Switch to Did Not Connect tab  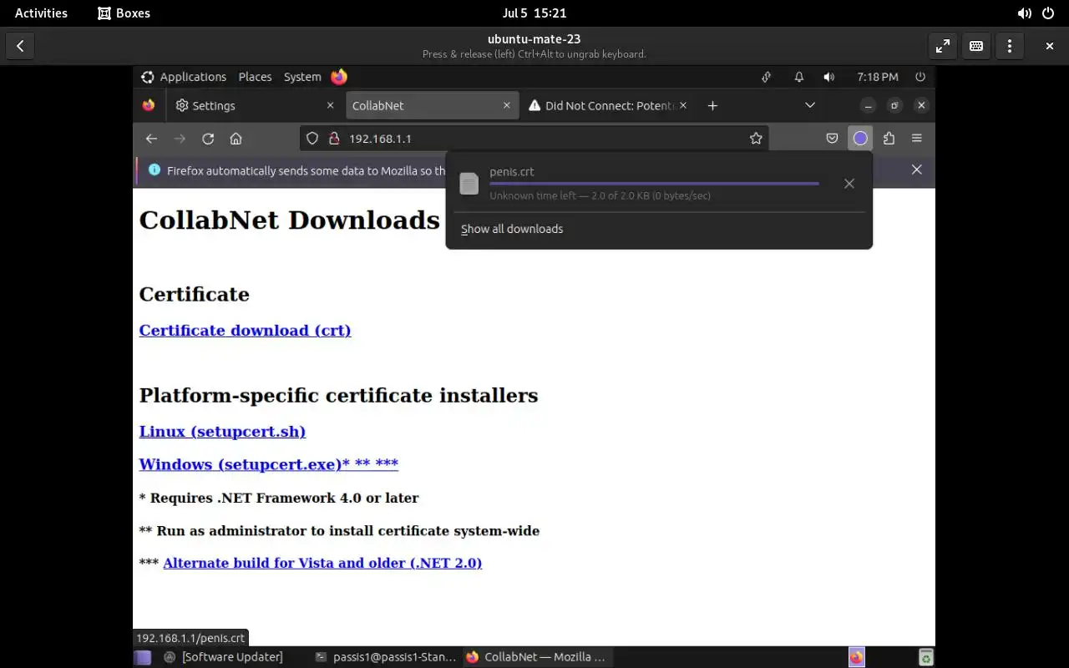[x=608, y=105]
